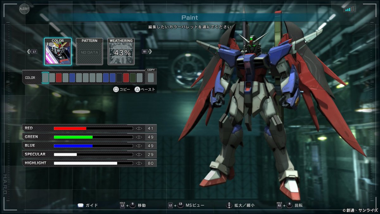This screenshot has height=214, width=380.
Task: Click the HIGHLIGHT slider bar
Action: (x=93, y=163)
